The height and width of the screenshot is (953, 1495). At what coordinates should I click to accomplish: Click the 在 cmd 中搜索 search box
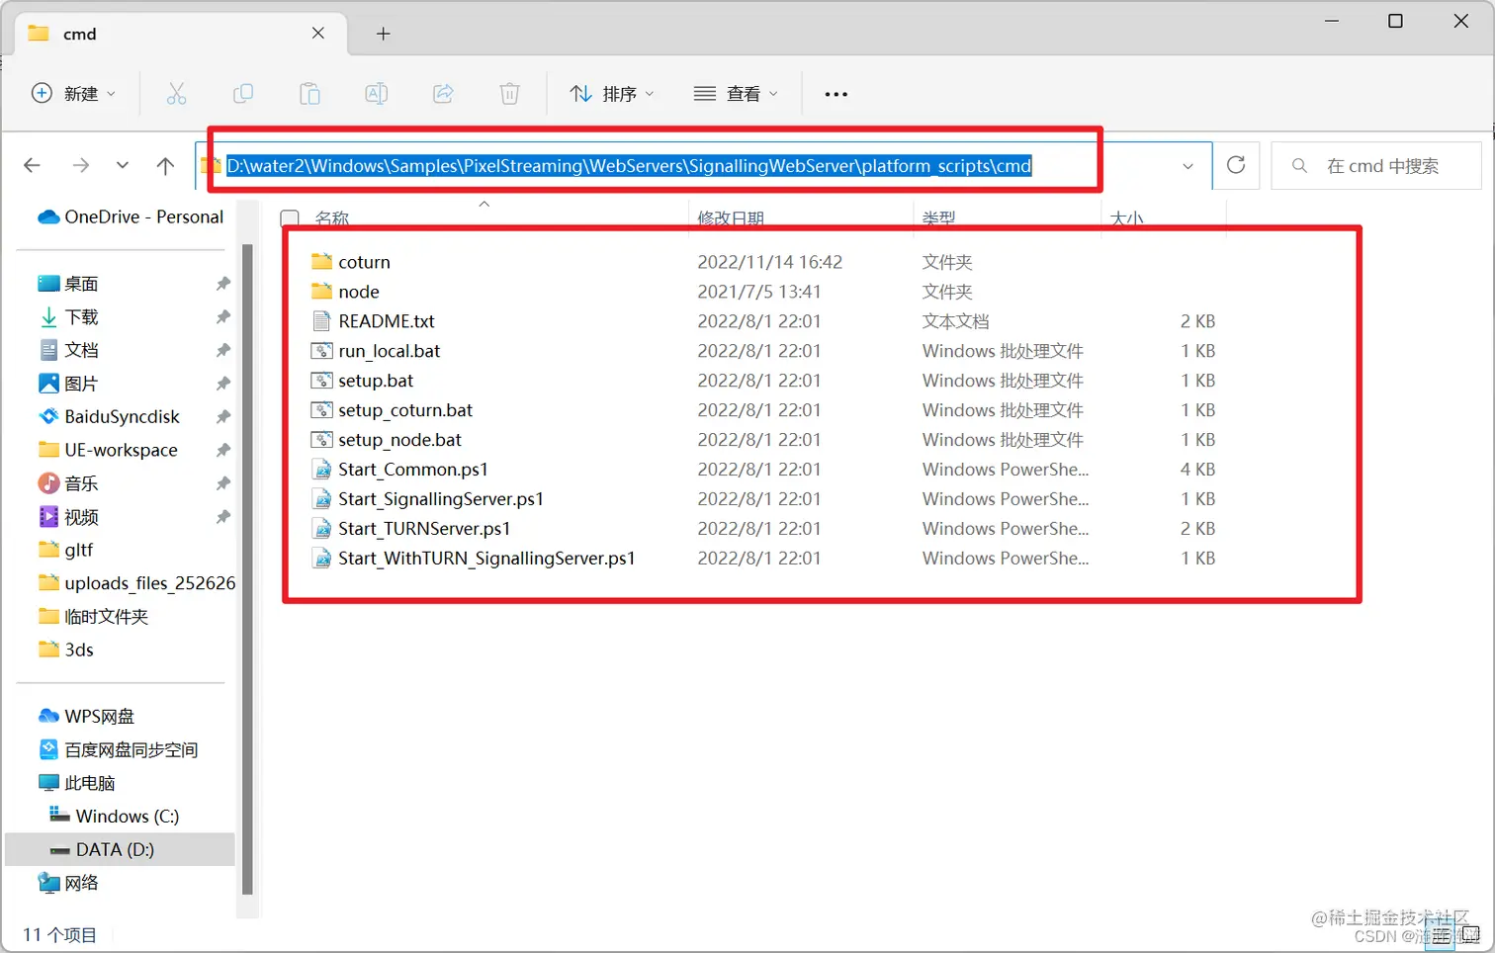[1376, 166]
